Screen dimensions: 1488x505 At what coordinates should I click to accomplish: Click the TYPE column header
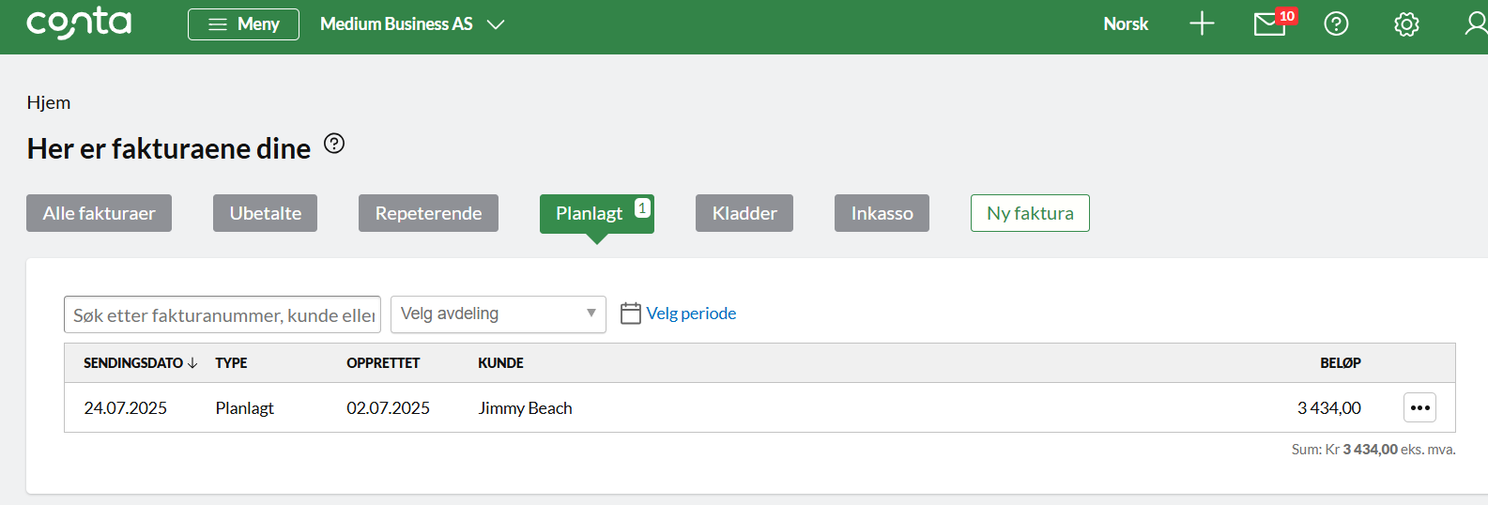(x=231, y=363)
